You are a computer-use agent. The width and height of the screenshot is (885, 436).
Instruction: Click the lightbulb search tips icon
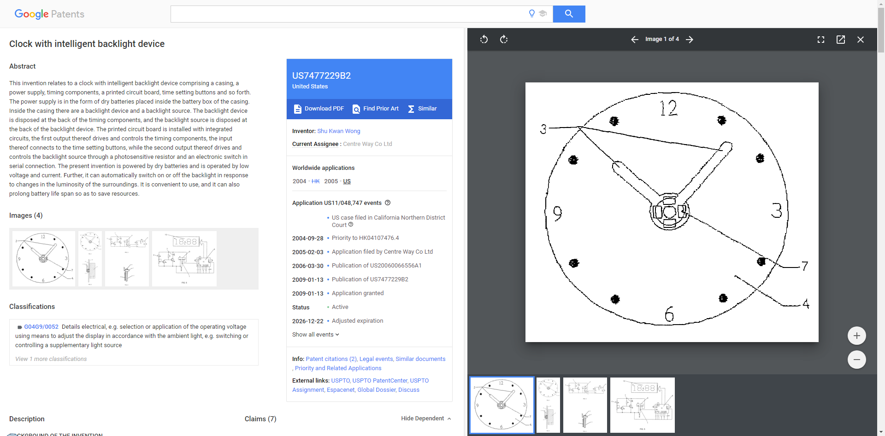[532, 14]
